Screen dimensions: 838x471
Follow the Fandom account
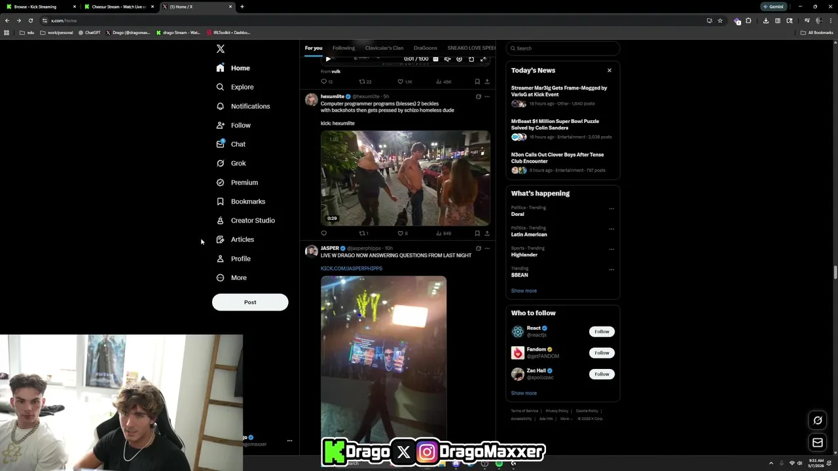[602, 353]
